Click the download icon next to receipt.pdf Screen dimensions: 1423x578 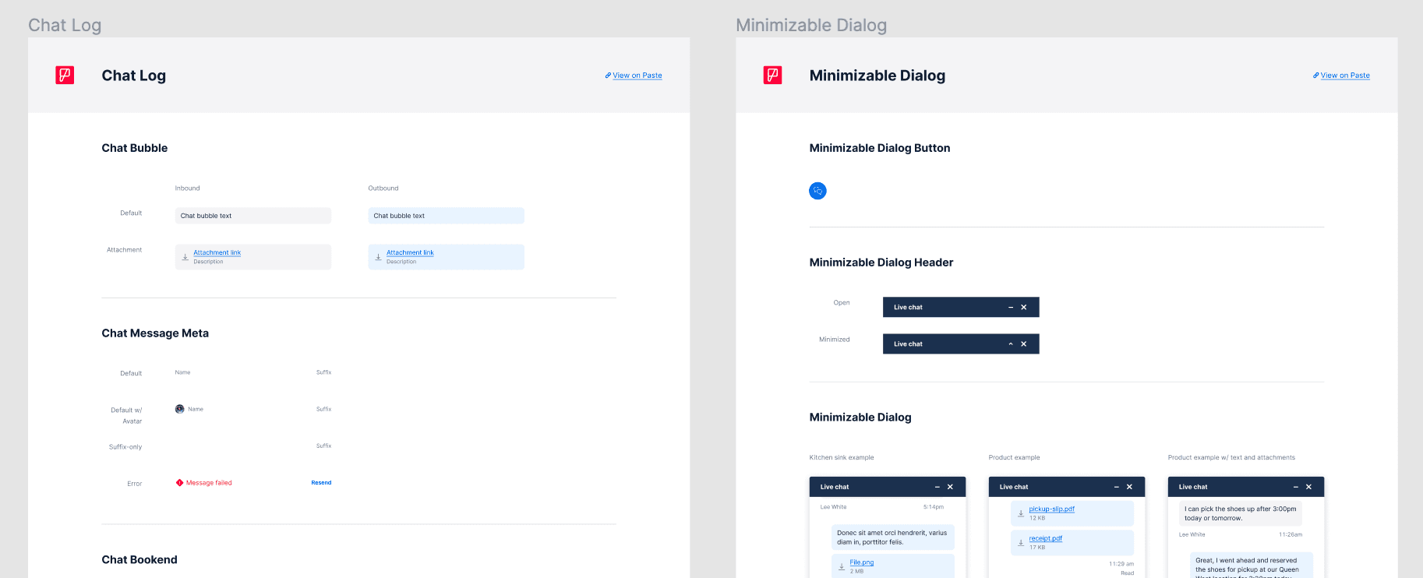pyautogui.click(x=1021, y=543)
